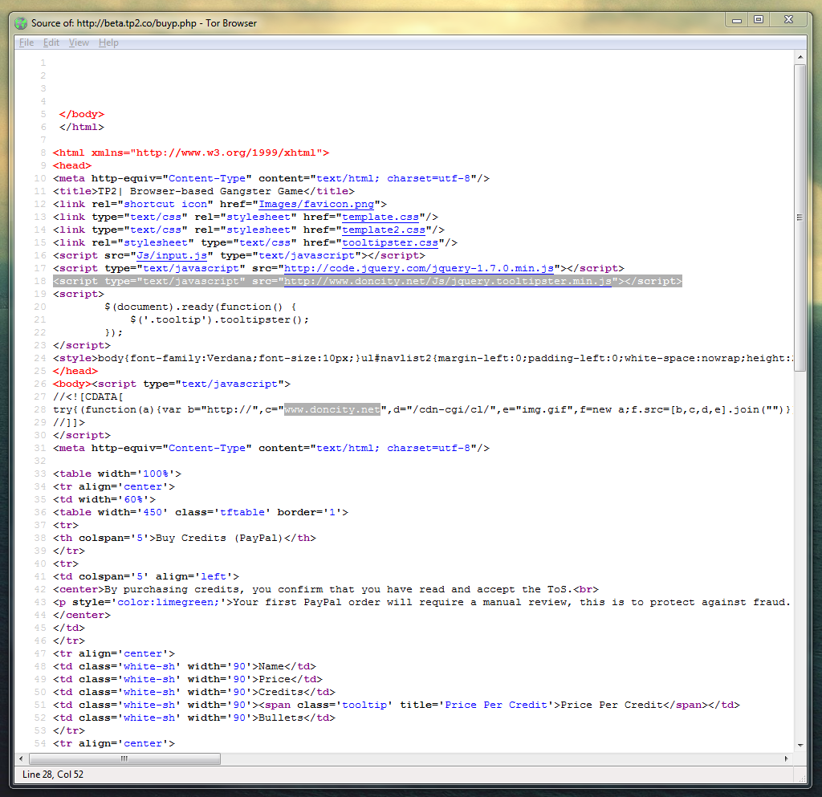Open the Help menu
This screenshot has height=797, width=822.
[108, 43]
